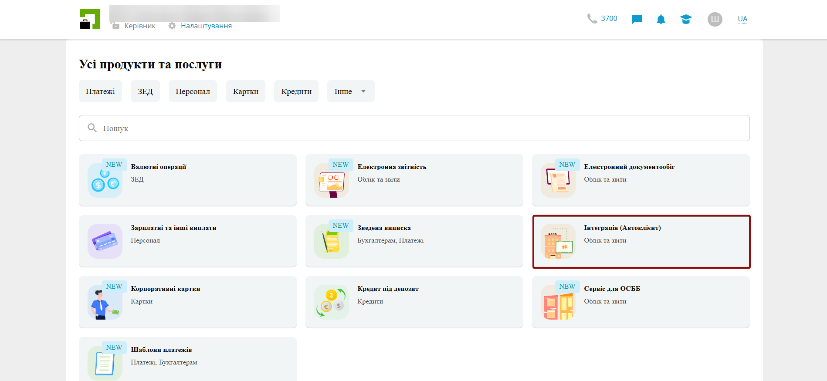Click the phone icon next to 3700
This screenshot has width=827, height=381.
coord(592,19)
